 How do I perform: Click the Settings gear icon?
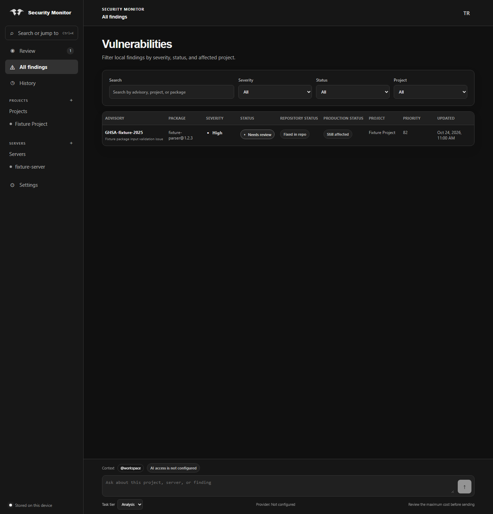point(13,185)
